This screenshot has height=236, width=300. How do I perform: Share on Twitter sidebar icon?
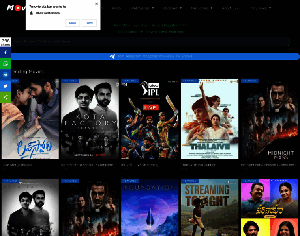[x=6, y=86]
